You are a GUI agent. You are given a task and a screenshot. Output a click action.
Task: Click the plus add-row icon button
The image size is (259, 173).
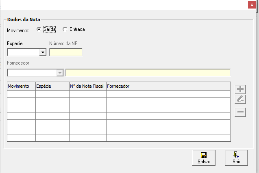click(x=240, y=89)
